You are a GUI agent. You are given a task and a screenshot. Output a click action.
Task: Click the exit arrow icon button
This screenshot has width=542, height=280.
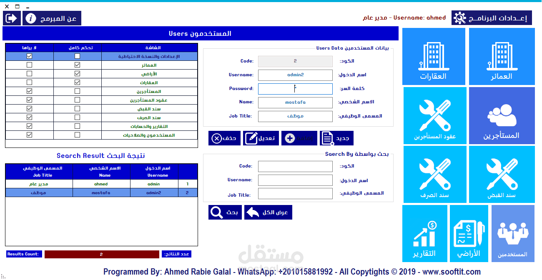pyautogui.click(x=12, y=18)
